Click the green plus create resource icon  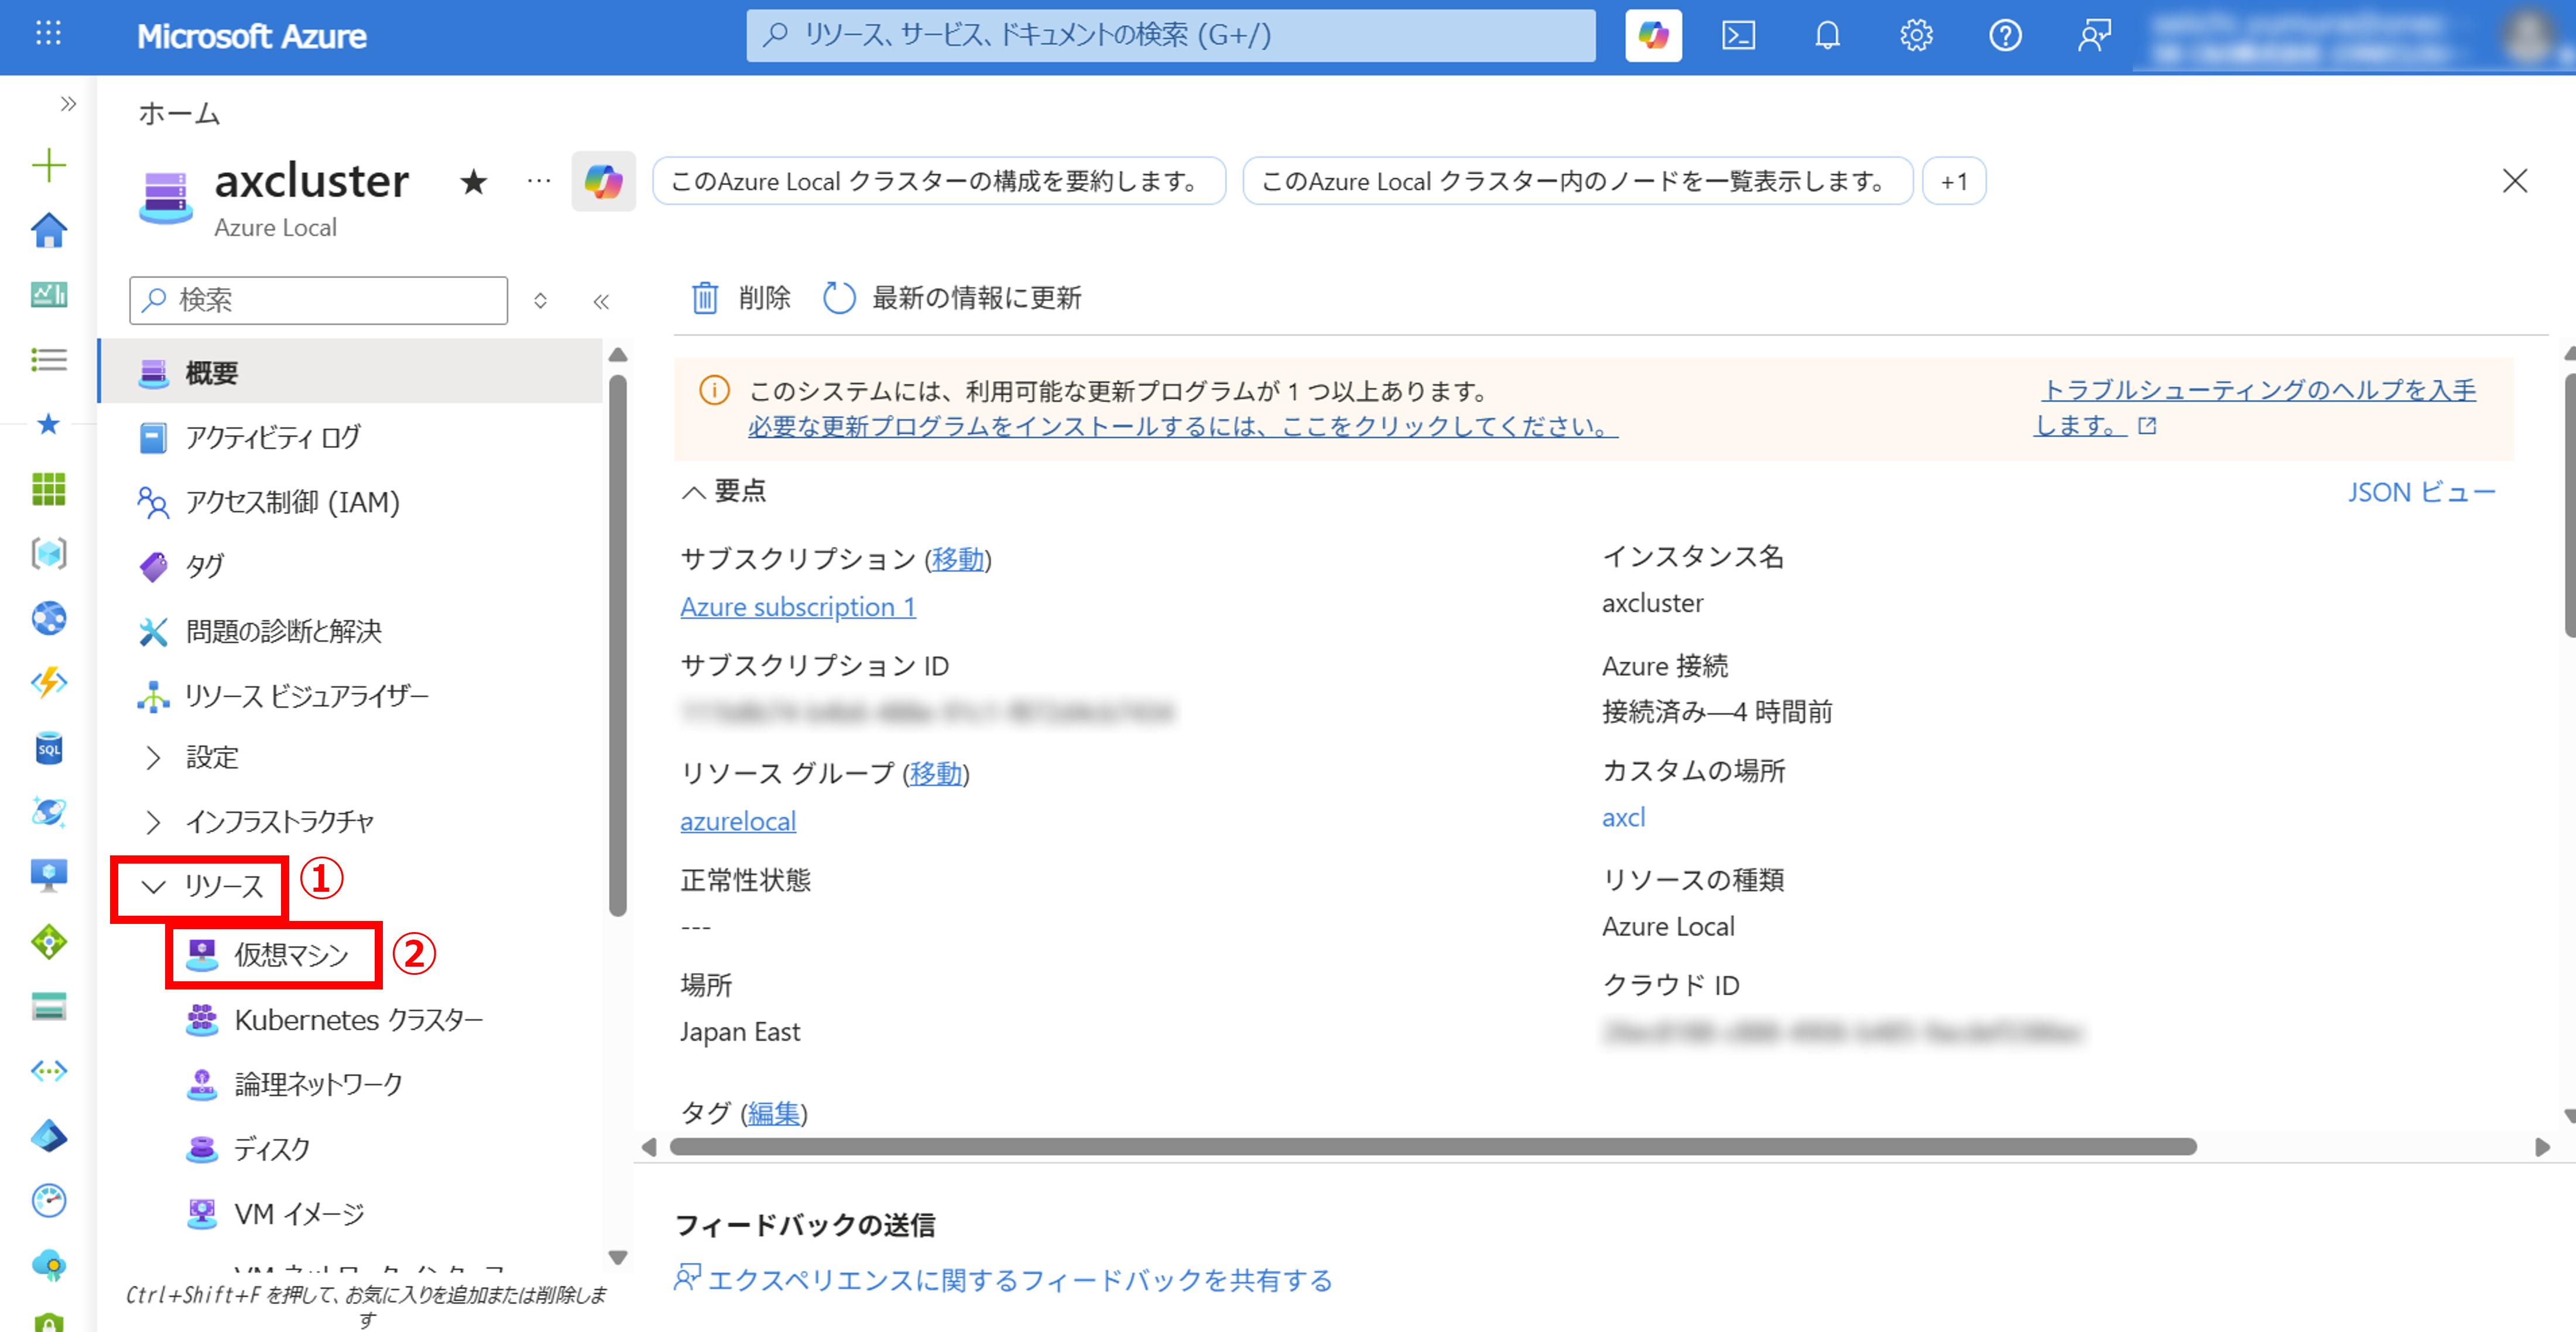click(x=49, y=165)
